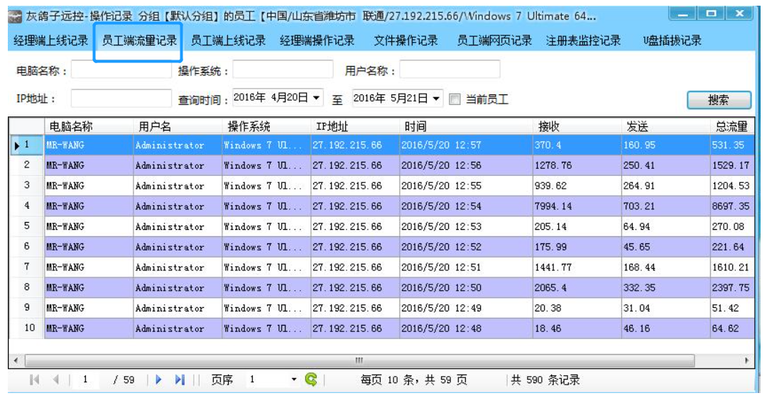The width and height of the screenshot is (767, 398).
Task: Click the green refresh icon in pager
Action: 310,380
